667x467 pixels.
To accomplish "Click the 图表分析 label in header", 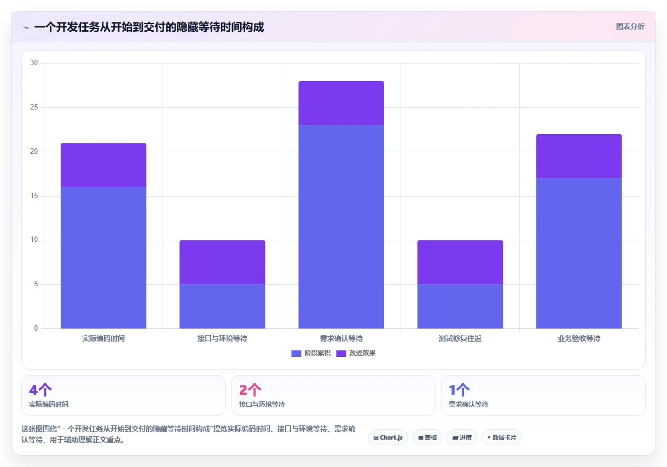I will (x=630, y=26).
